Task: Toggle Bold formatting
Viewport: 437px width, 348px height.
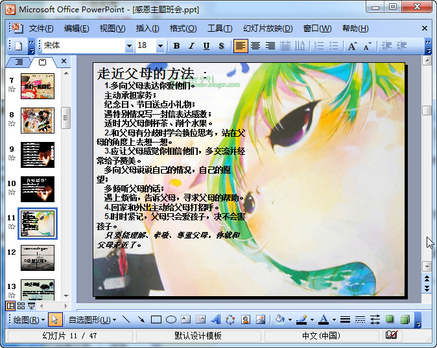Action: (176, 46)
